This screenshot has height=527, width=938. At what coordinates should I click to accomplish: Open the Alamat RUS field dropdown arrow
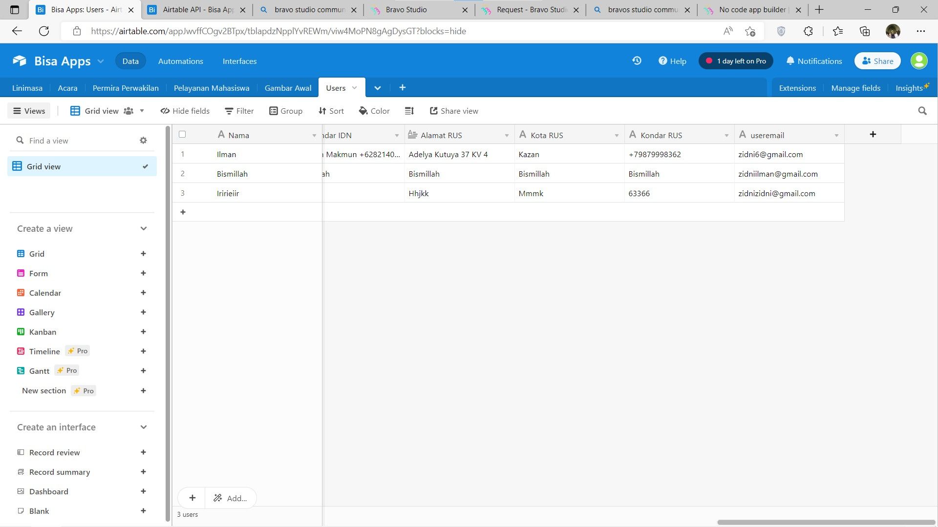tap(507, 136)
